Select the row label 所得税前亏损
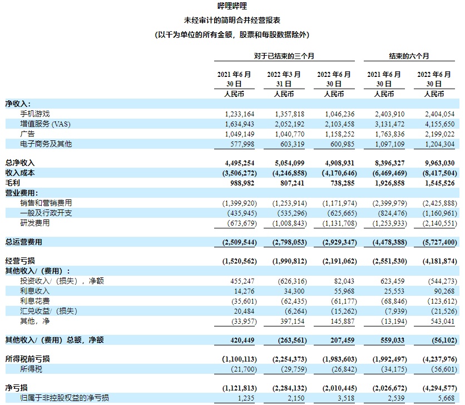The width and height of the screenshot is (465, 405). [28, 359]
